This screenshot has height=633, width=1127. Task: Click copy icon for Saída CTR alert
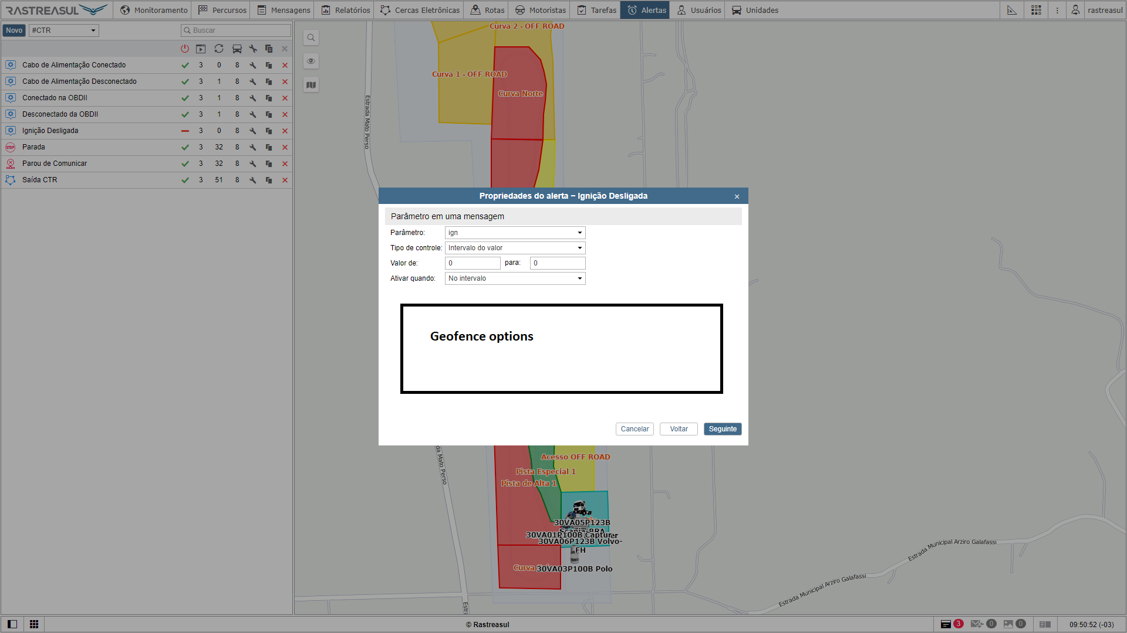tap(269, 180)
